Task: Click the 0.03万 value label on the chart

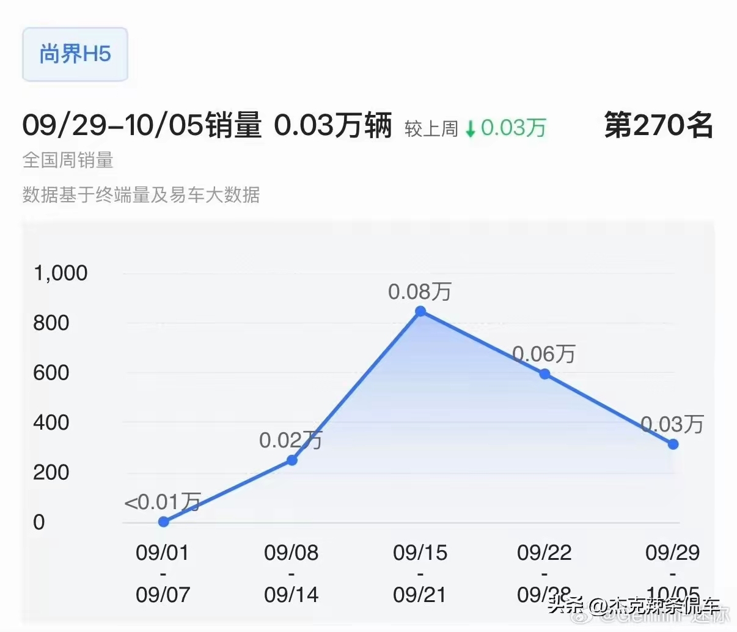Action: pos(672,424)
